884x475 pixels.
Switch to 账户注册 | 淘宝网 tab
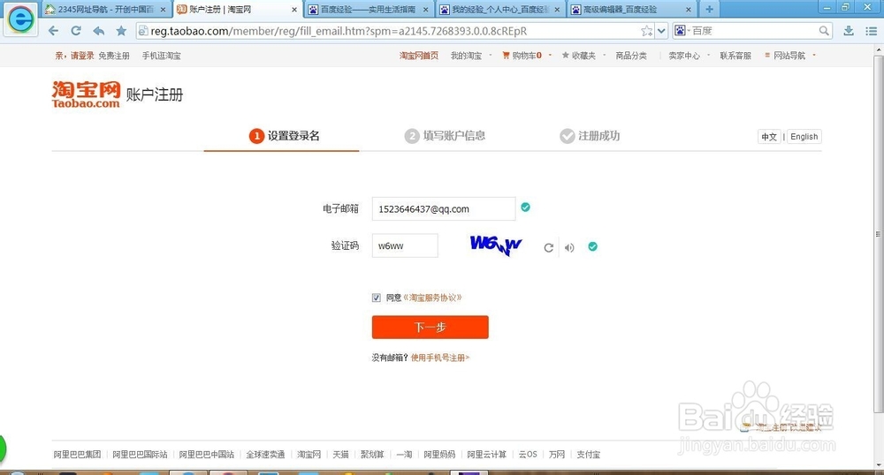(x=237, y=10)
